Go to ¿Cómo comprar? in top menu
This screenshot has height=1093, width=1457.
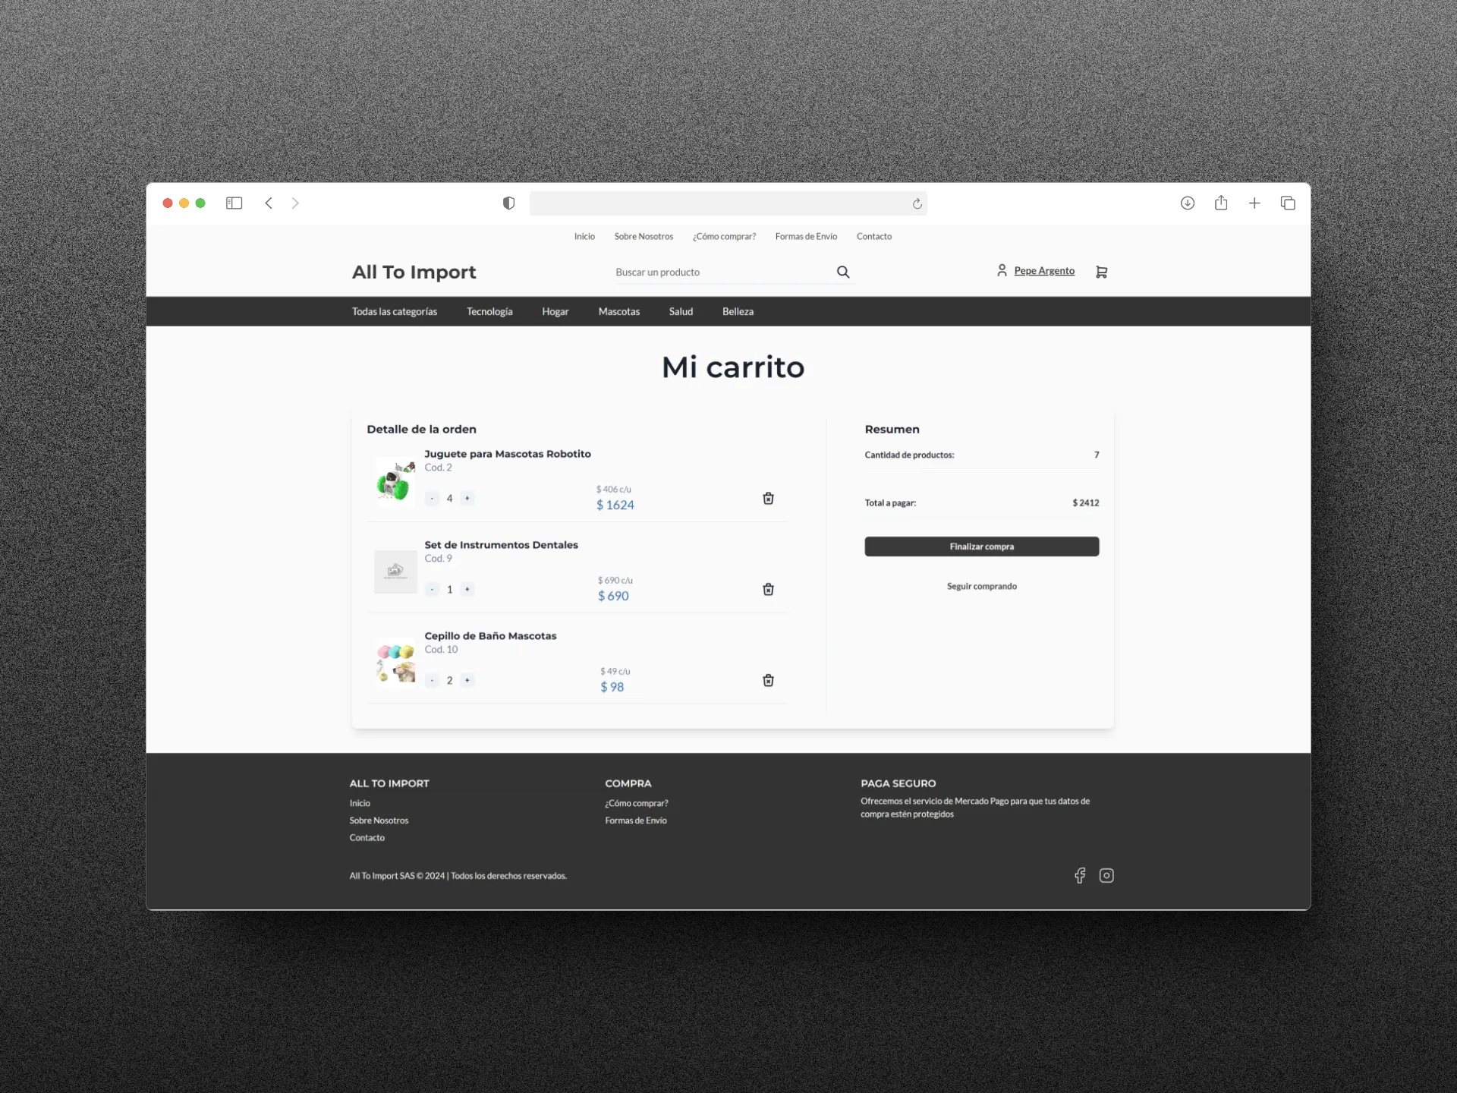coord(724,237)
